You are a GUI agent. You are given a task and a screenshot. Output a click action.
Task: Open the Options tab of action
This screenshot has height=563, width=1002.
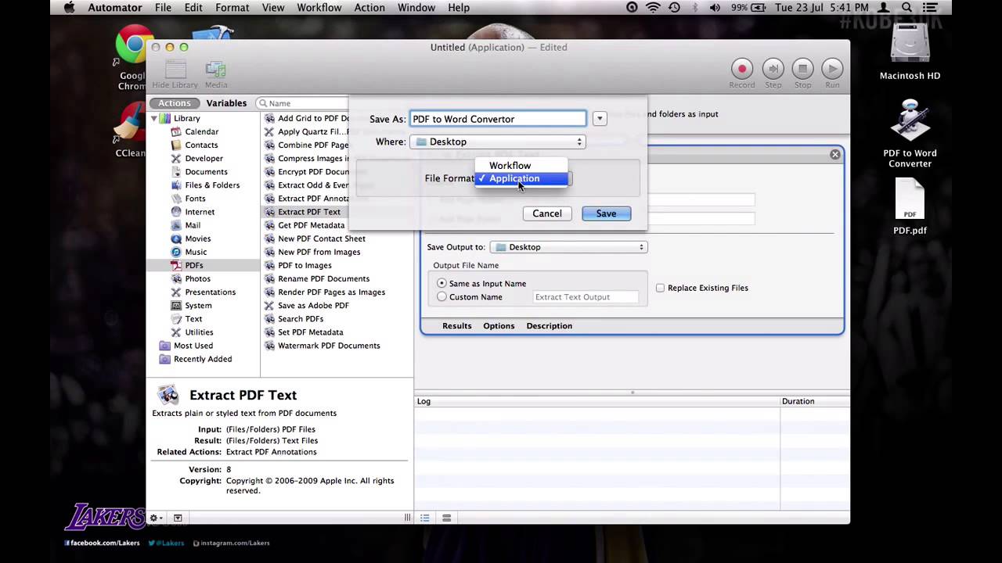[499, 325]
